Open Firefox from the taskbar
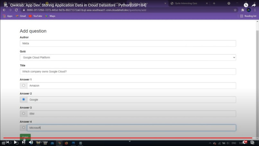The image size is (259, 146). click(x=66, y=143)
